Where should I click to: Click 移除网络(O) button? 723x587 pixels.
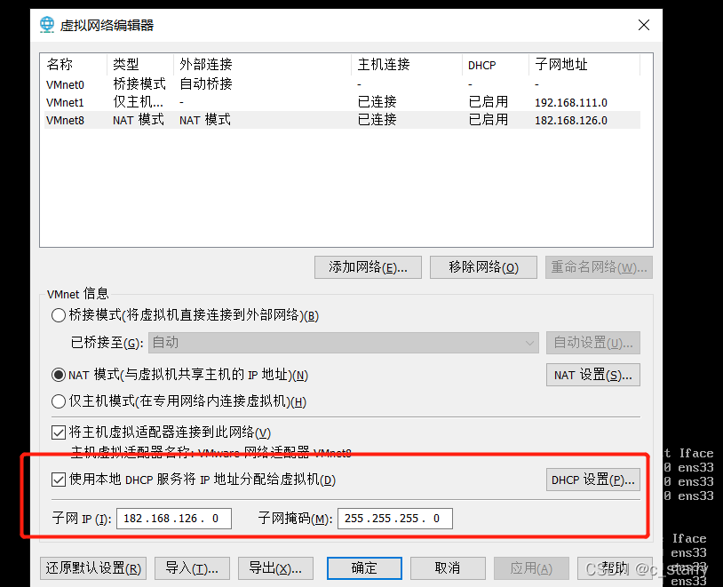click(x=483, y=267)
